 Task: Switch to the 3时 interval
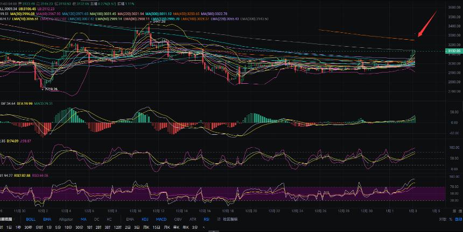(108, 227)
